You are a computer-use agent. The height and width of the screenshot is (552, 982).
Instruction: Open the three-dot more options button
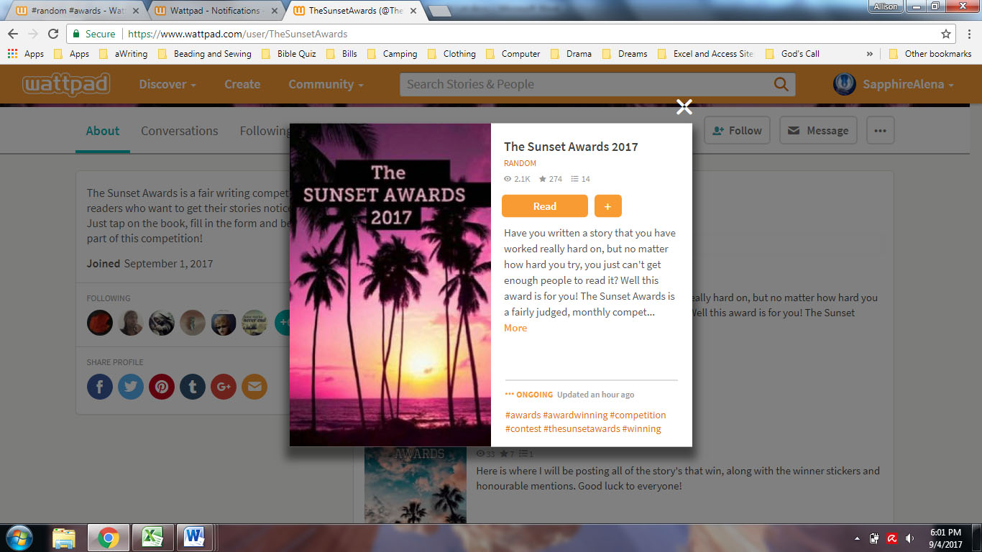(x=880, y=131)
